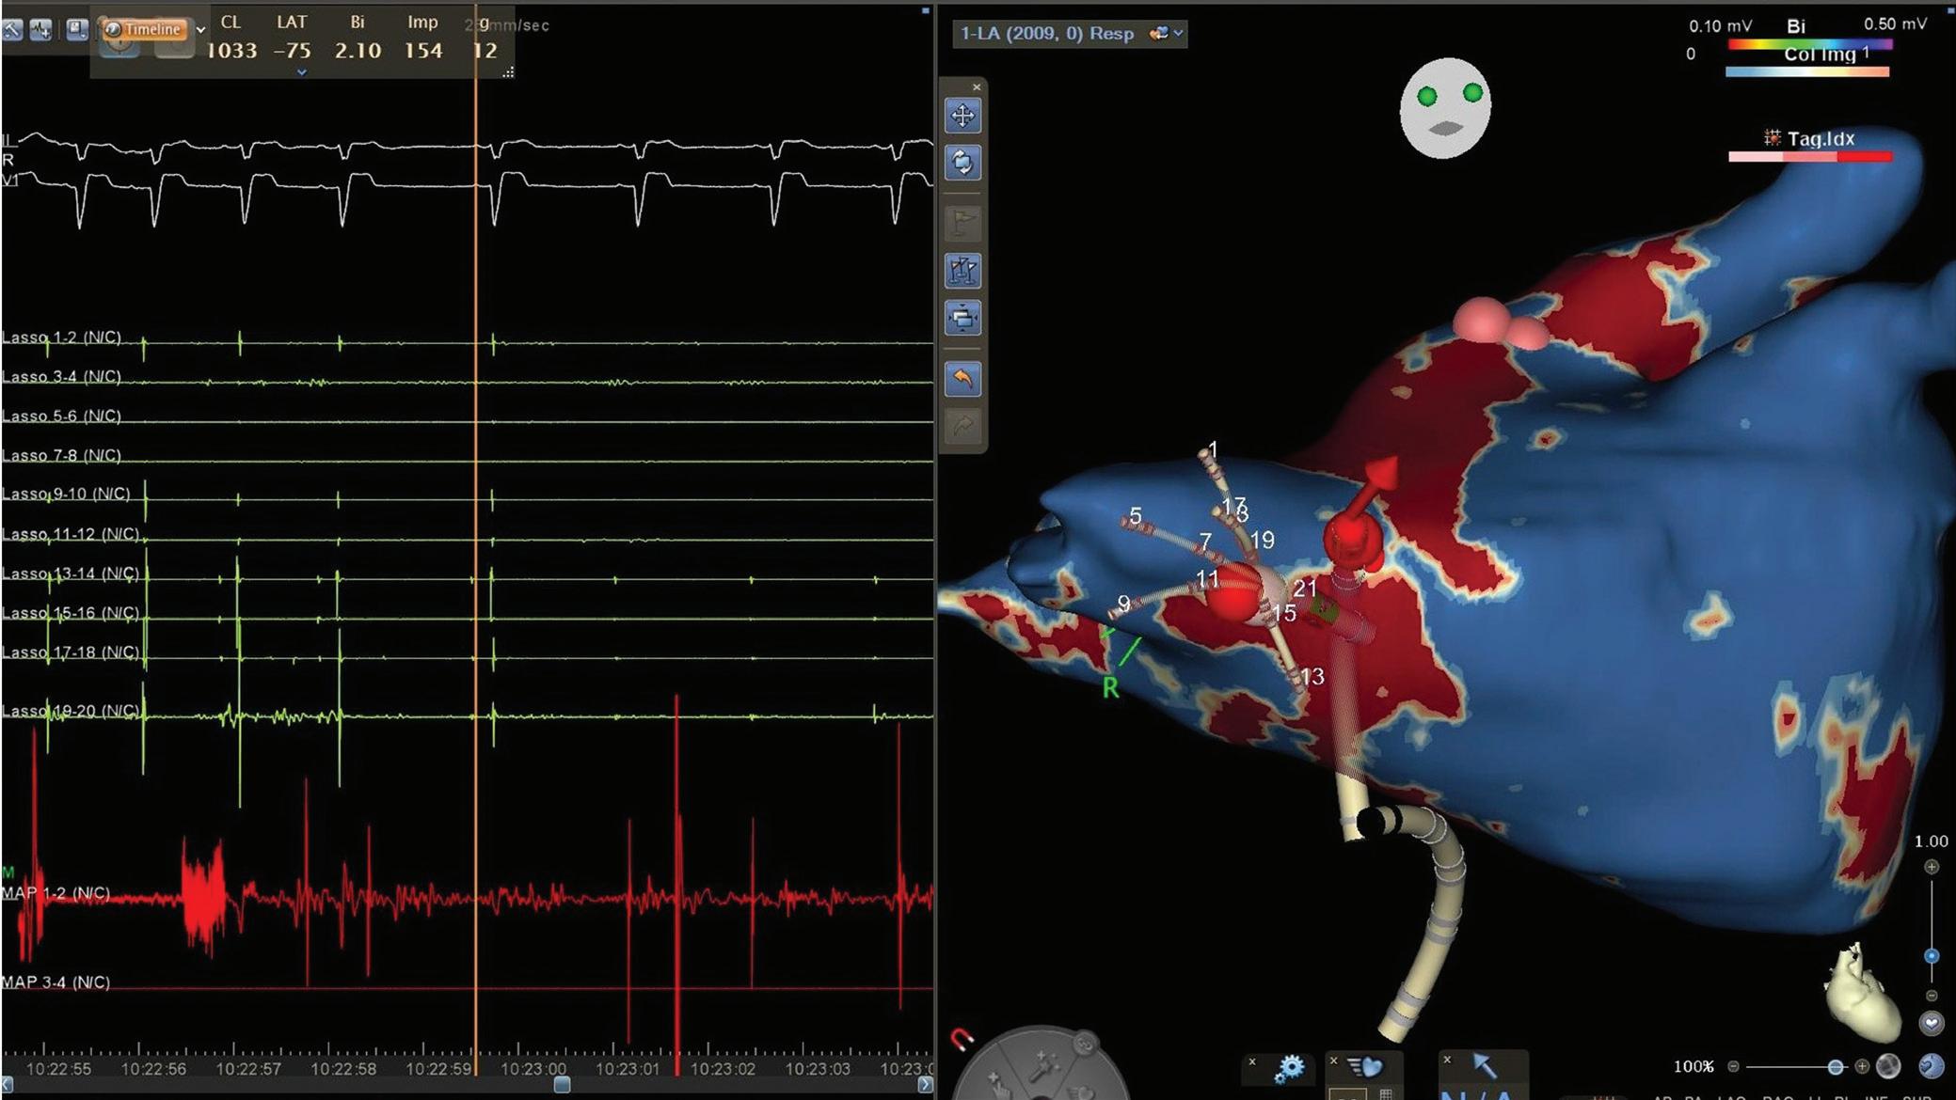Click the hammer tools icon

(10, 30)
